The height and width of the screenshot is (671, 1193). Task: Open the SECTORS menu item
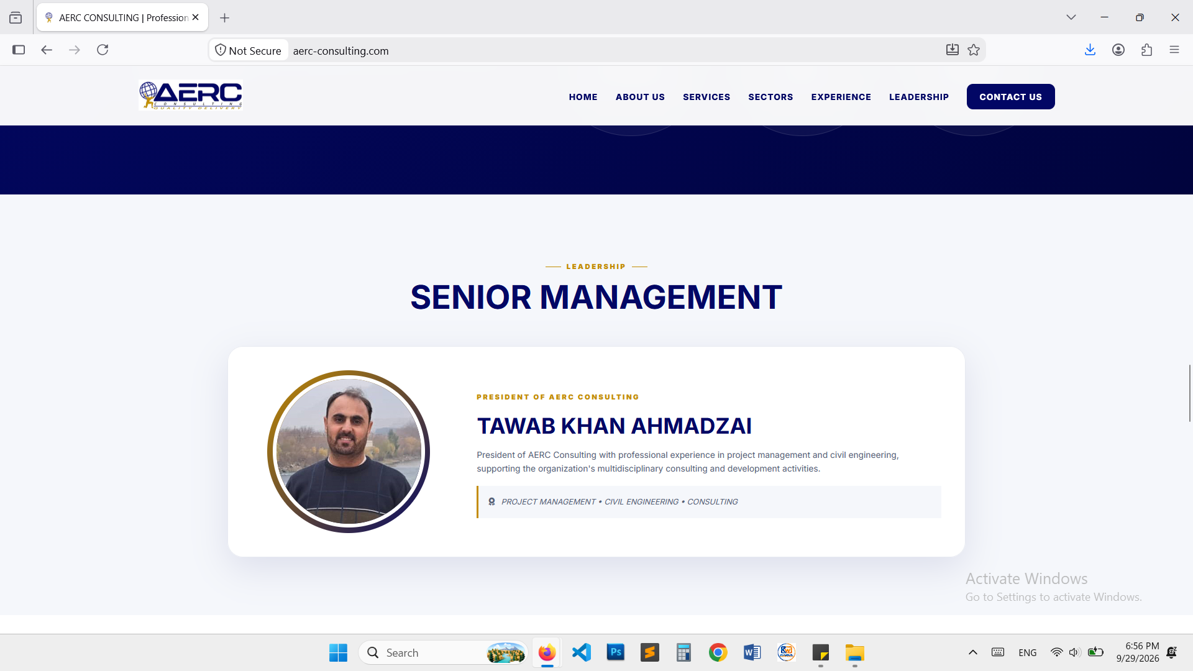(x=770, y=97)
